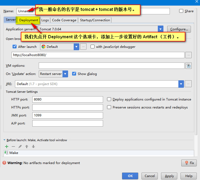This screenshot has width=200, height=180.
Task: Browse URL ellipsis button beside localhost field
Action: (x=189, y=55)
